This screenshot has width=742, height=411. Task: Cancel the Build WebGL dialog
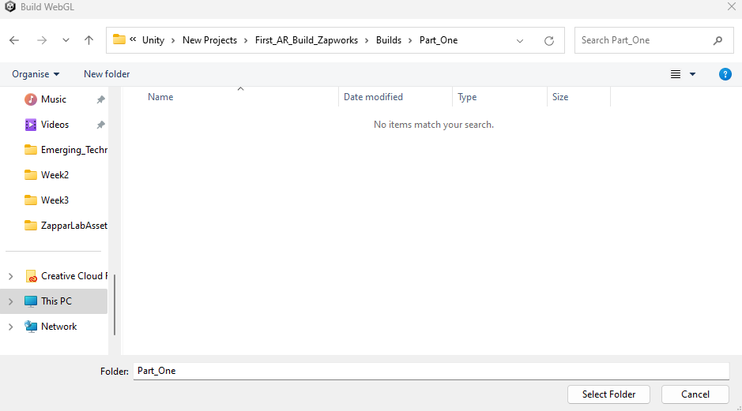click(x=695, y=394)
